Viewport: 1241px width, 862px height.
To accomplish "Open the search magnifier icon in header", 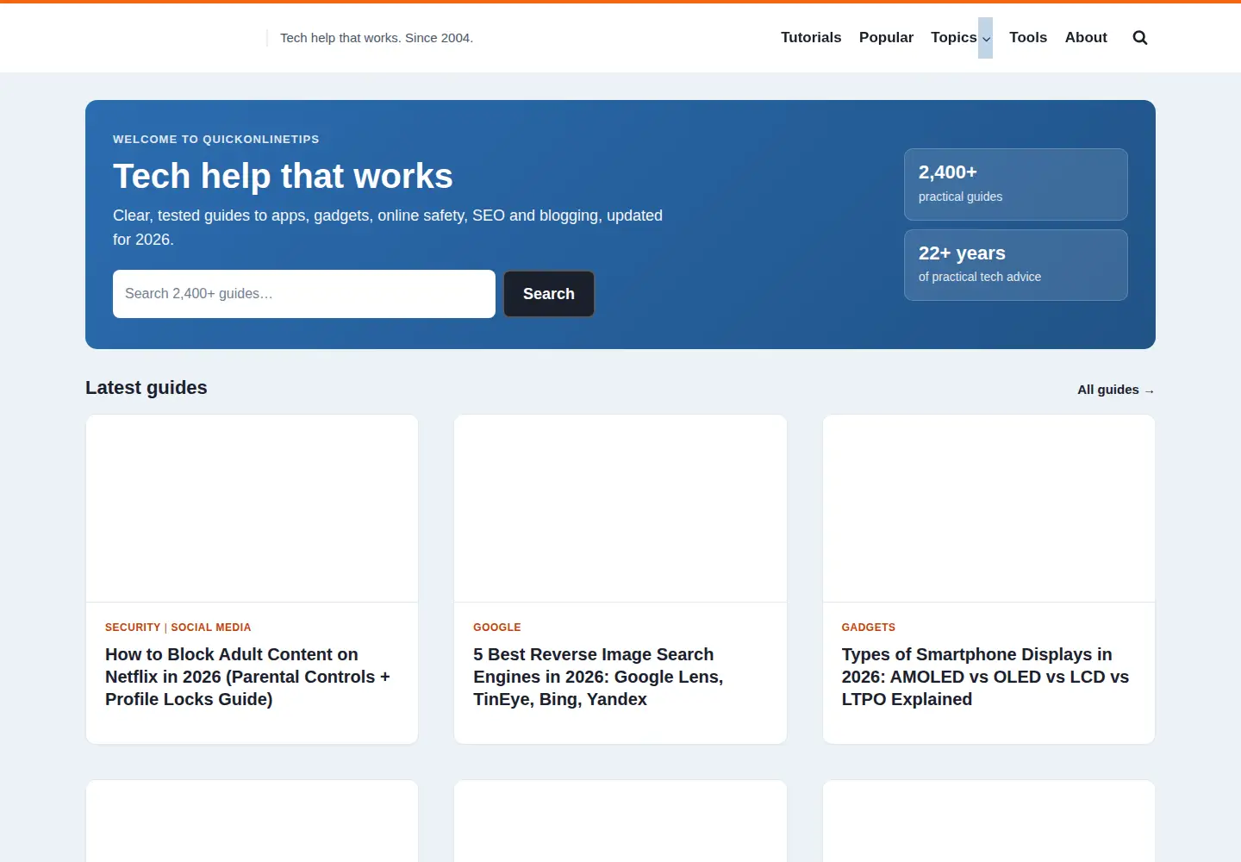I will (1139, 38).
